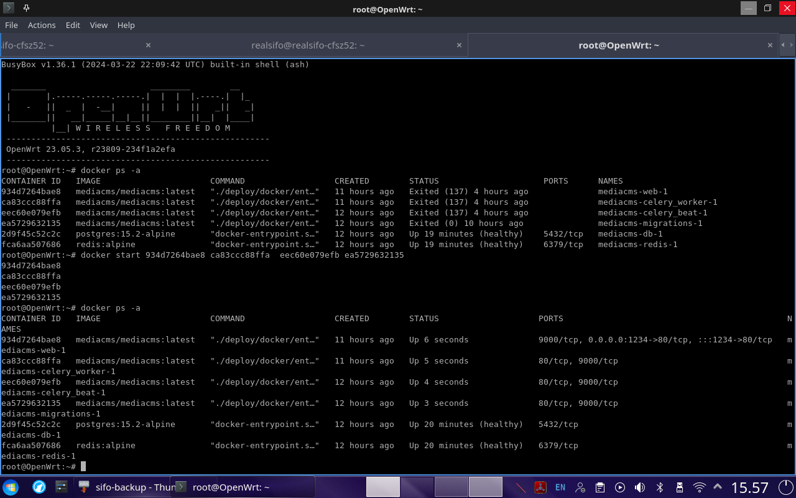Minimize the terminal window

(749, 8)
